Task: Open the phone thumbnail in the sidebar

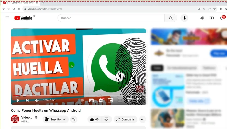Action: (x=168, y=90)
